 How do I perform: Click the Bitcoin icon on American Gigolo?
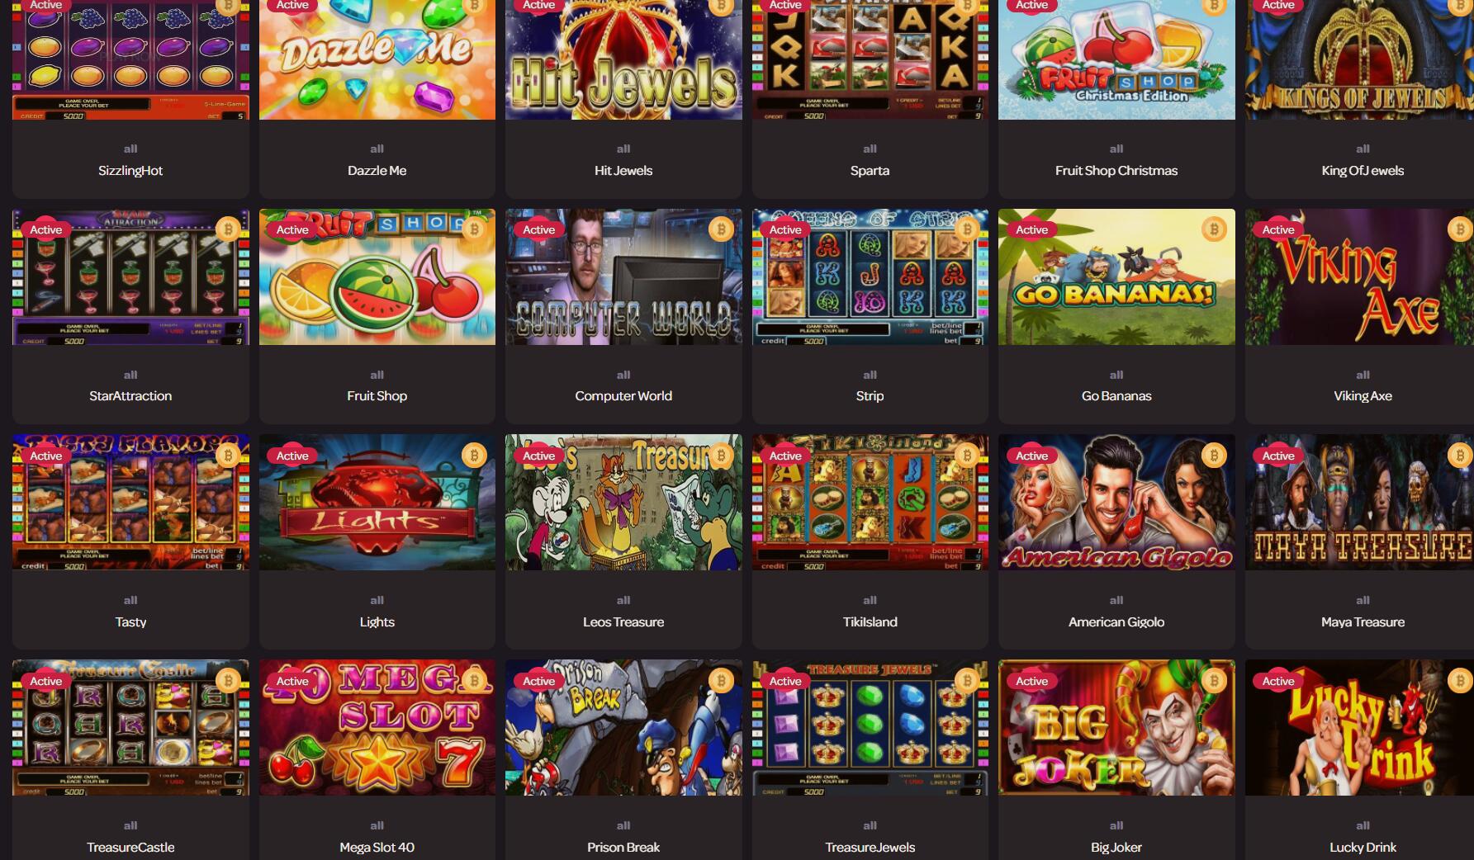click(1213, 455)
